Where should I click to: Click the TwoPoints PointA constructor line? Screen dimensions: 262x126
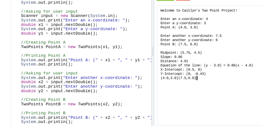coord(71,47)
